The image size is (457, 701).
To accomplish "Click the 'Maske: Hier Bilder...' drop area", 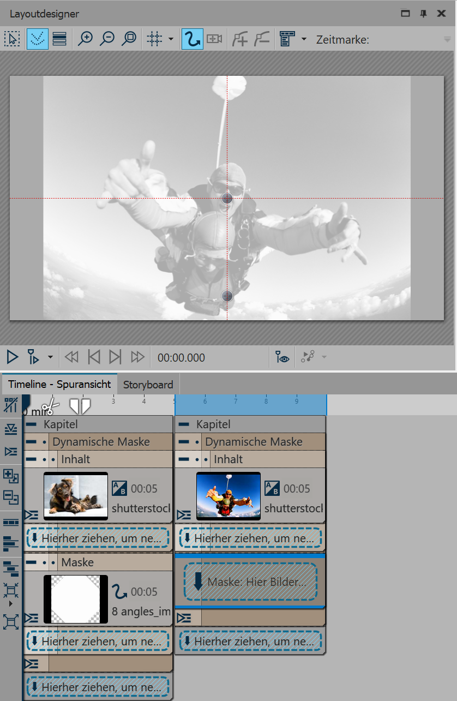I will (x=250, y=582).
